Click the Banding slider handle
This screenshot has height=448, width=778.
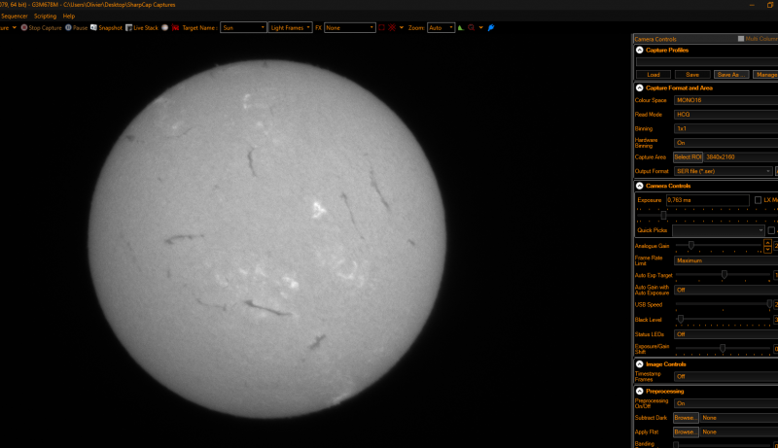(676, 445)
